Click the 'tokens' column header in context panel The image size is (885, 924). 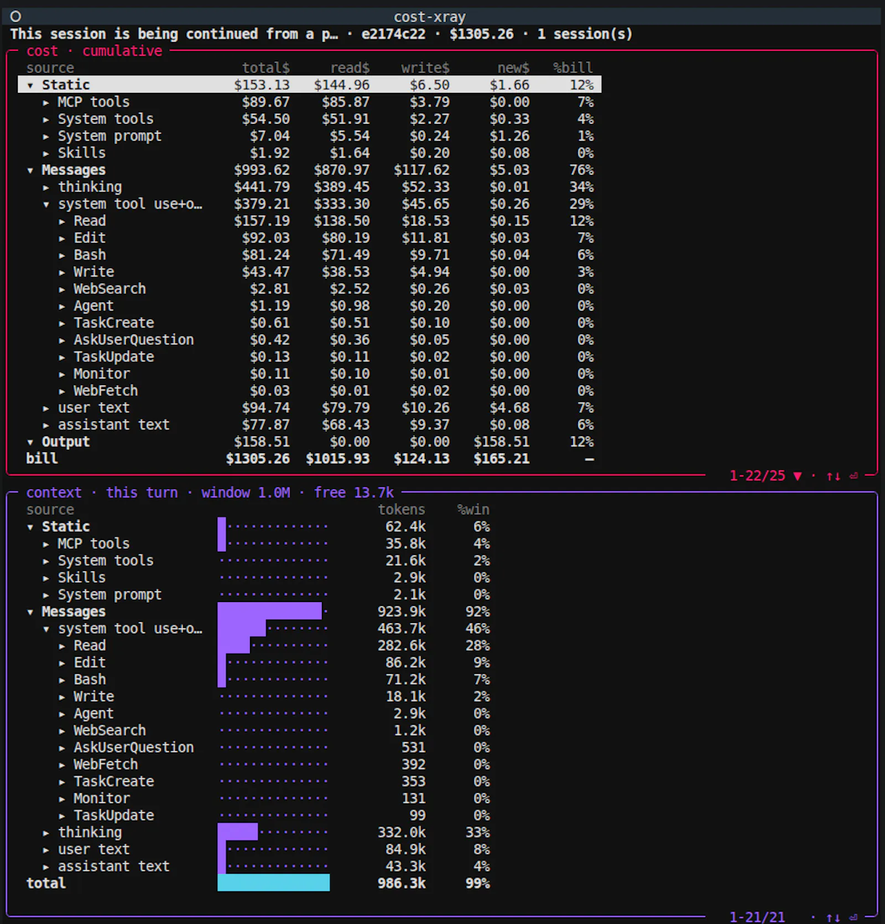pyautogui.click(x=402, y=510)
